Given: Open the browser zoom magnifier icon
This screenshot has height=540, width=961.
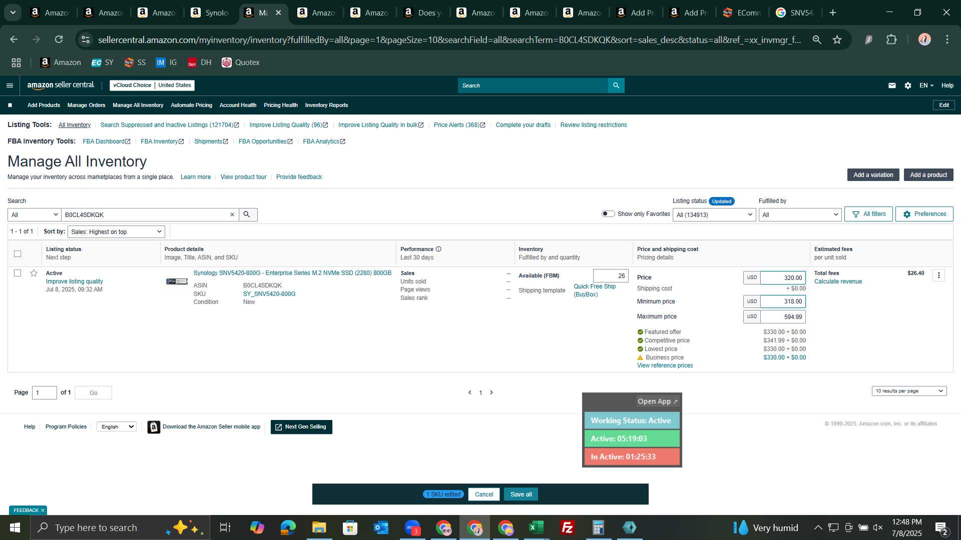Looking at the screenshot, I should click(x=817, y=39).
